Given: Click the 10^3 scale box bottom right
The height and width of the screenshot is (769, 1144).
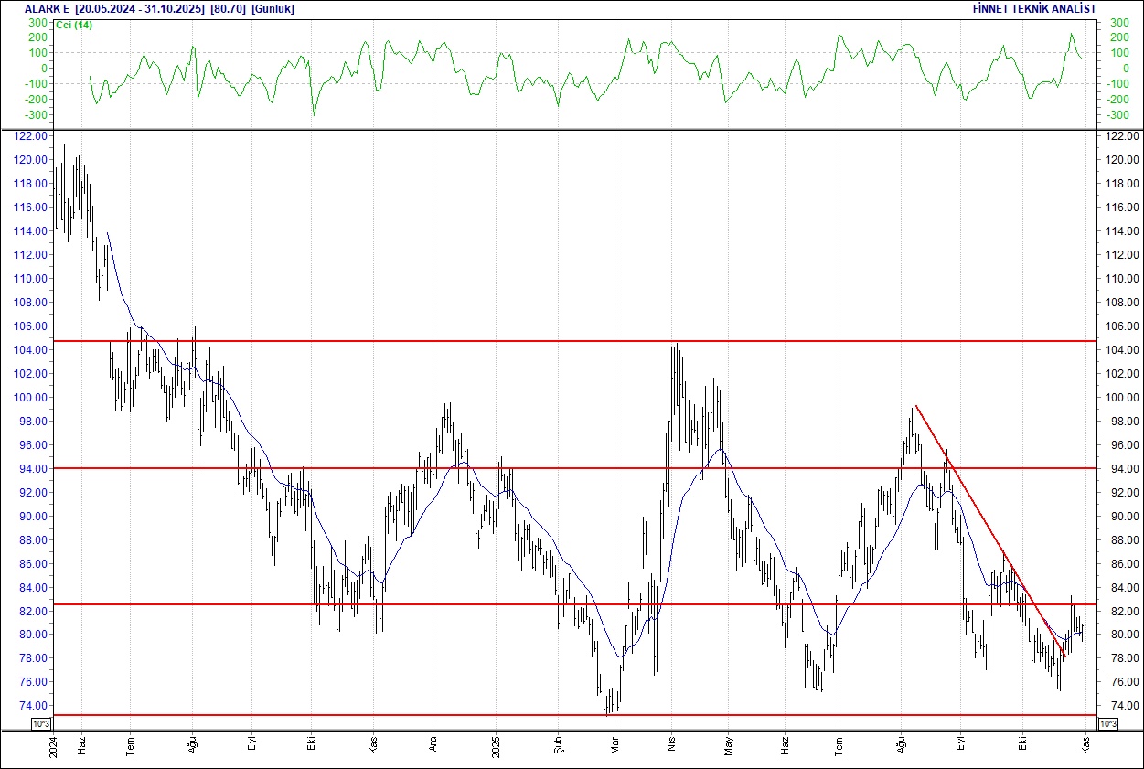Looking at the screenshot, I should [1107, 722].
